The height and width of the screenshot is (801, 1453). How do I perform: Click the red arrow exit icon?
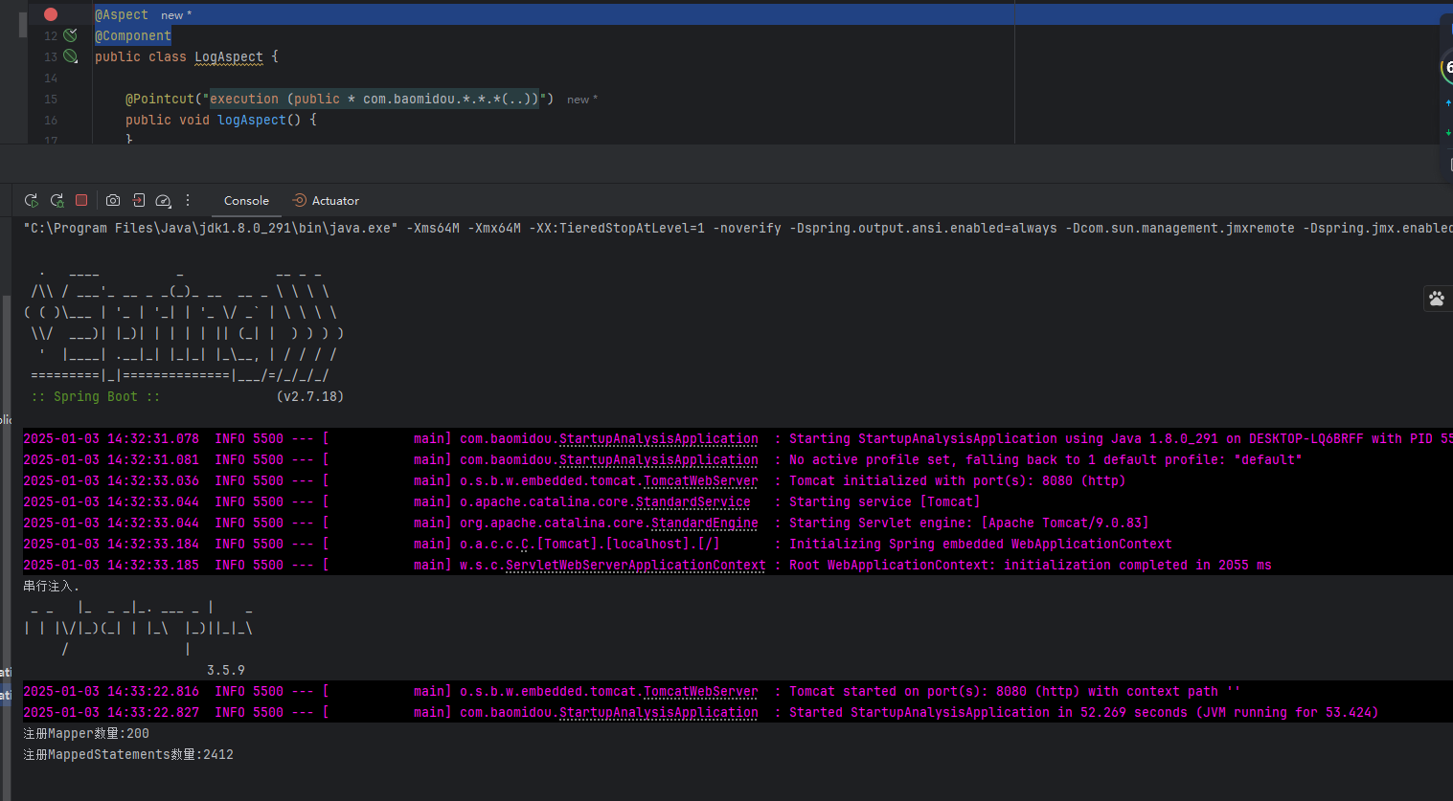pos(139,201)
